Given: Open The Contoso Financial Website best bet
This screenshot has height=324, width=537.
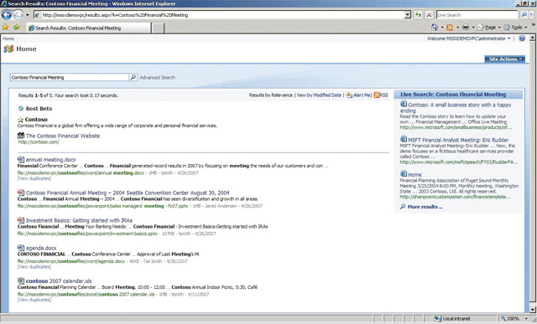Looking at the screenshot, I should point(63,136).
